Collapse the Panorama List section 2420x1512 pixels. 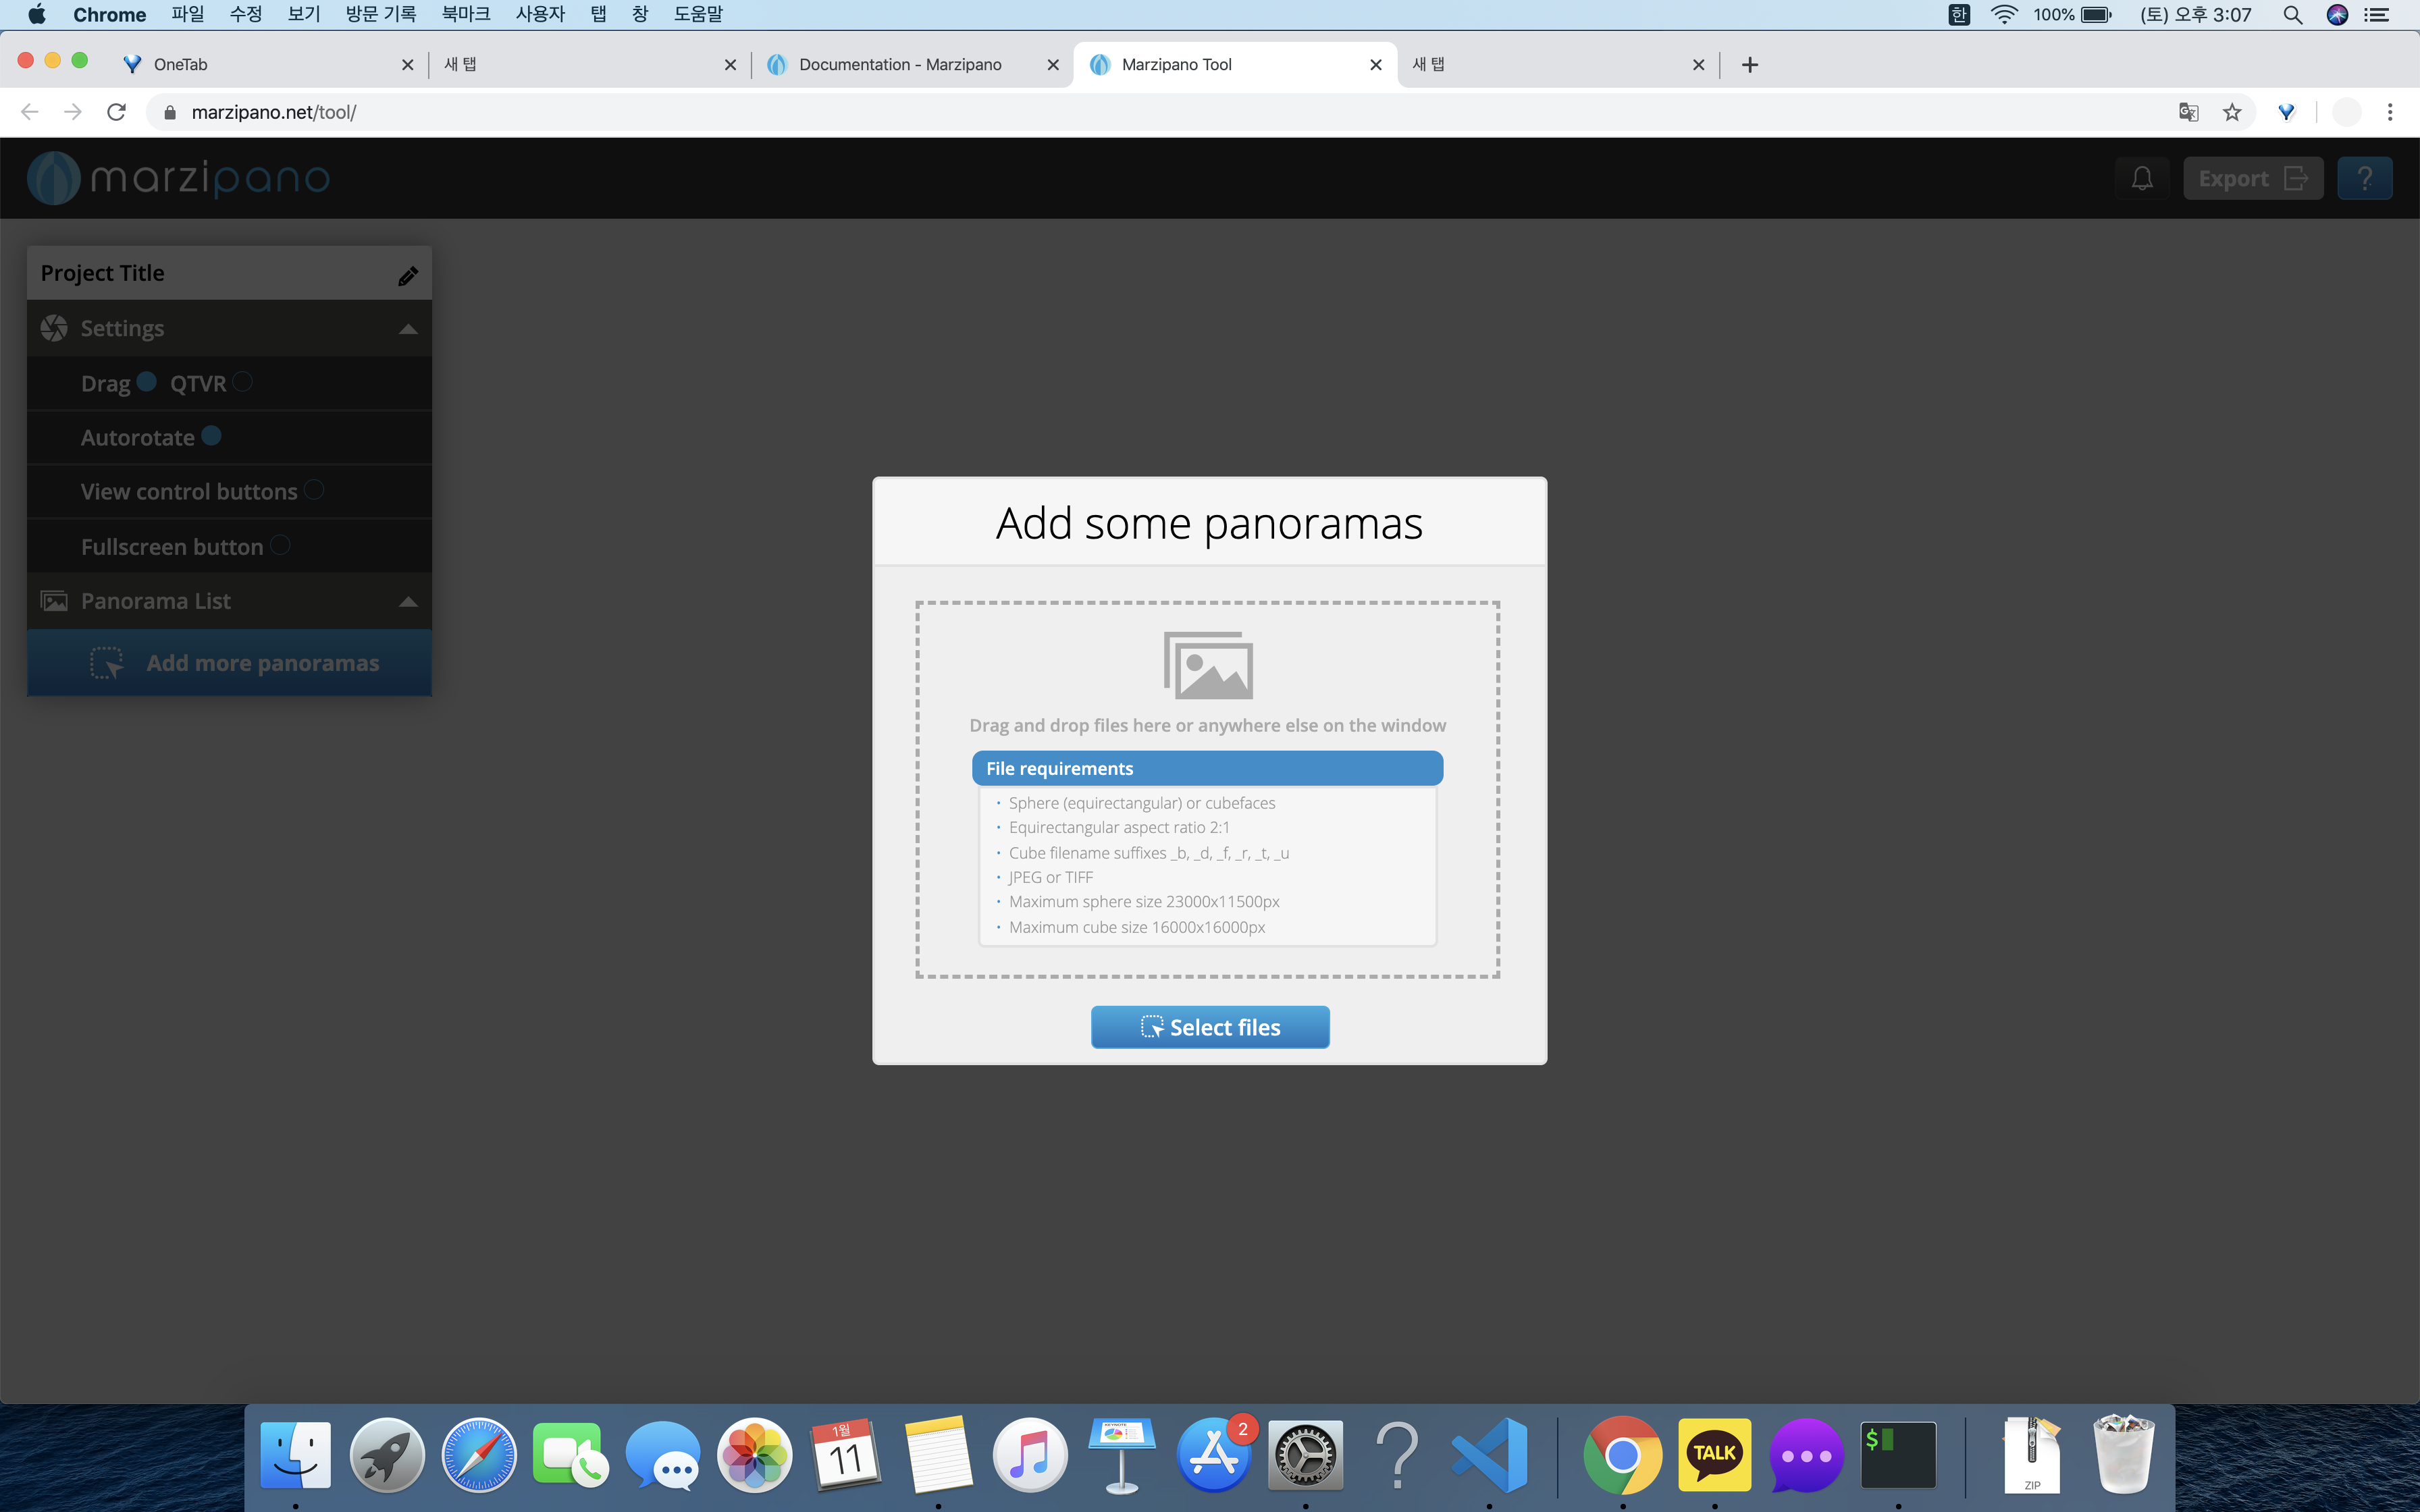pyautogui.click(x=407, y=602)
